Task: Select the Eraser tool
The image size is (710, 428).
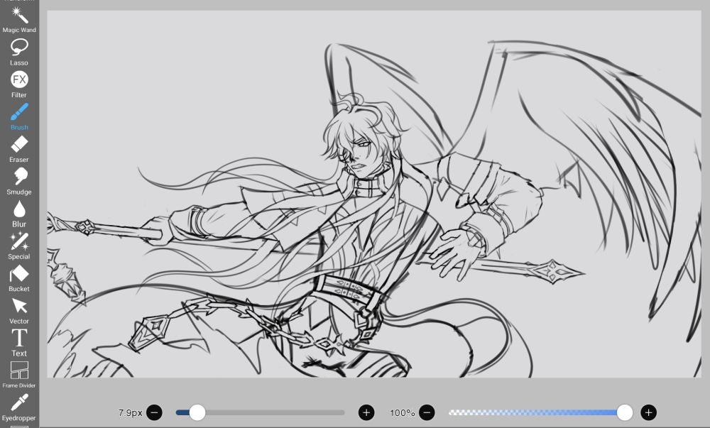Action: click(x=19, y=149)
